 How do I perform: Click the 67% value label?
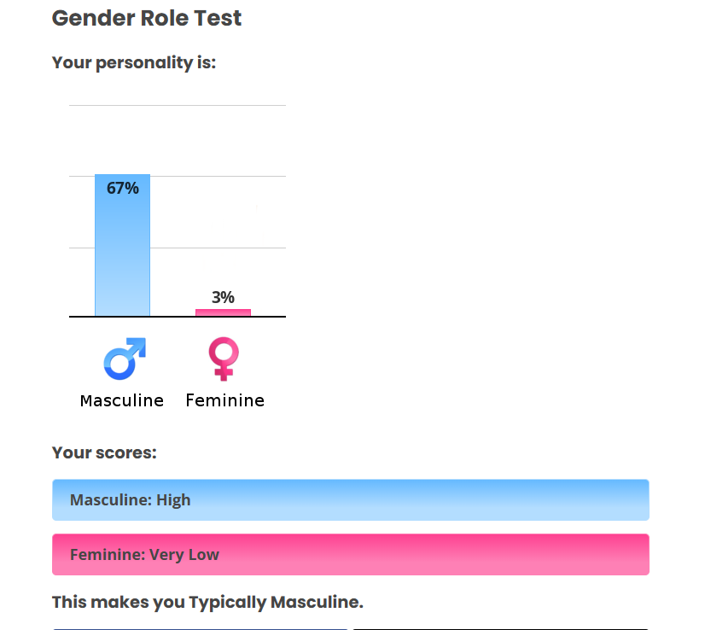click(123, 189)
